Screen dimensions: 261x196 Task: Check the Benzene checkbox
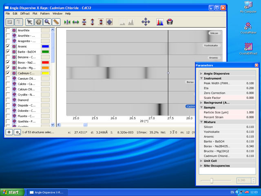8,57
